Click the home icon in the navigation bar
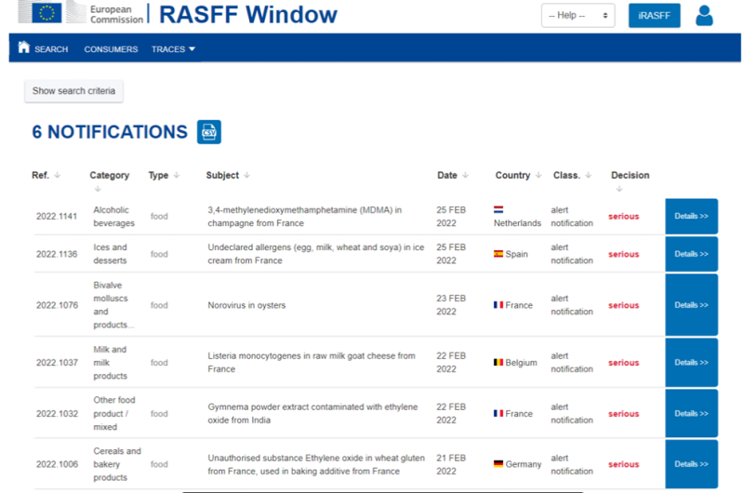This screenshot has width=744, height=493. tap(24, 47)
